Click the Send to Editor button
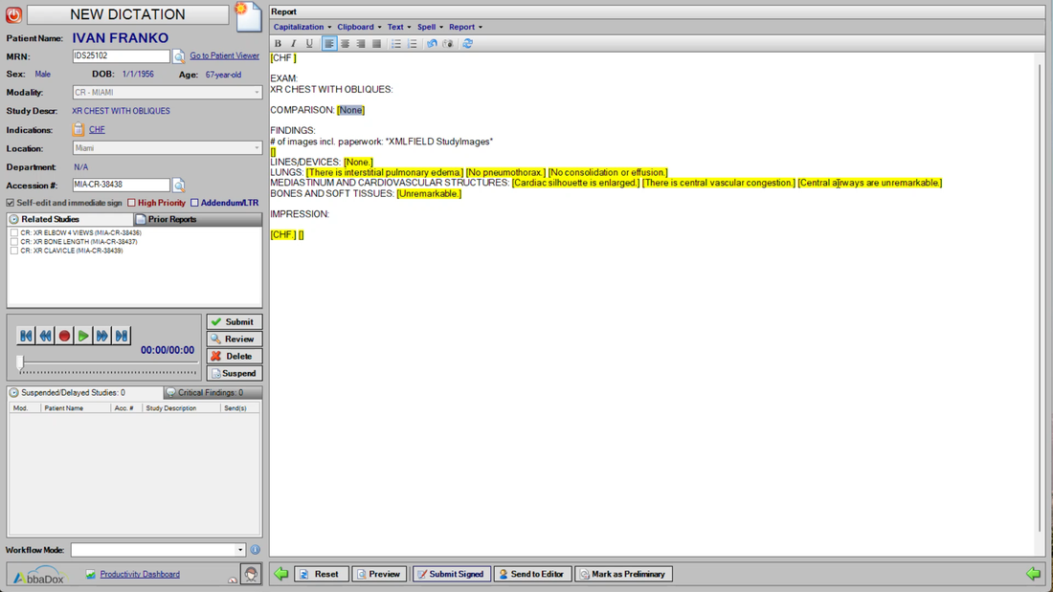Image resolution: width=1053 pixels, height=592 pixels. [x=532, y=574]
